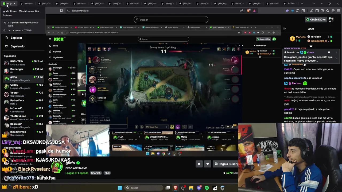Open the tab search dropdown chevron
This screenshot has height=192, width=342.
[314, 3]
